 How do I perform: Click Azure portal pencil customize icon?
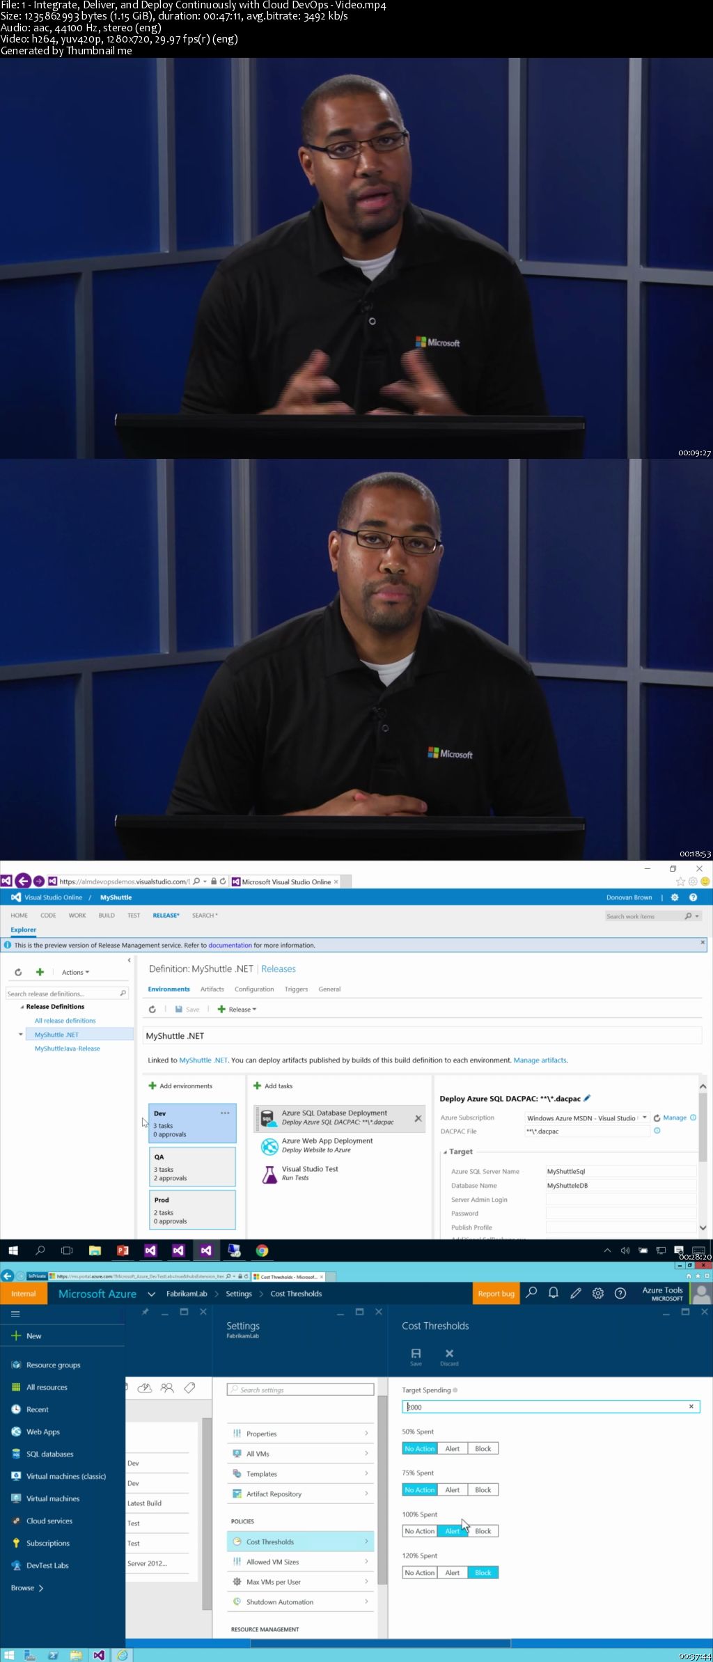pos(576,1293)
